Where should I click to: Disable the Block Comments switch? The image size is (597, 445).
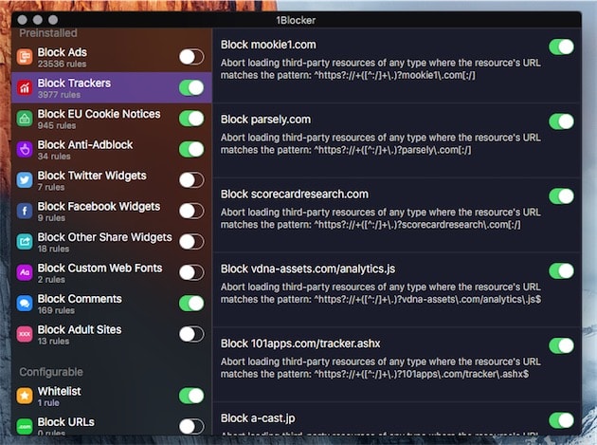(x=191, y=304)
